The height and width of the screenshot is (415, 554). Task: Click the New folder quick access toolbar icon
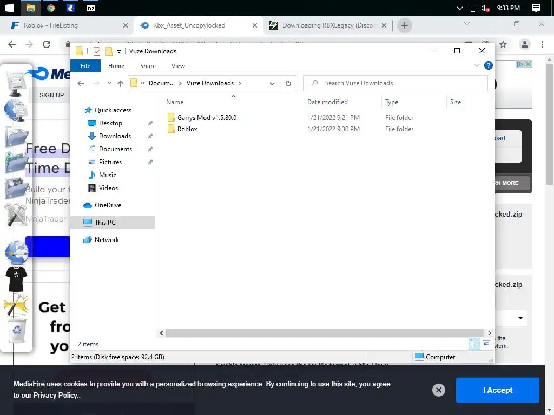(109, 51)
